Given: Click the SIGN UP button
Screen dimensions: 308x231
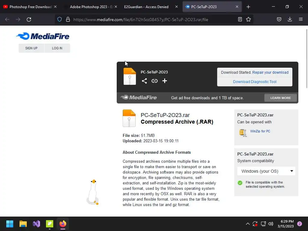Looking at the screenshot, I should (31, 48).
